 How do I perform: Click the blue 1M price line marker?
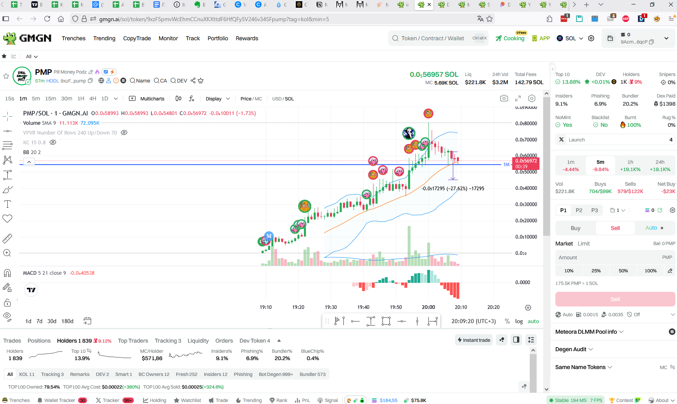coord(507,165)
